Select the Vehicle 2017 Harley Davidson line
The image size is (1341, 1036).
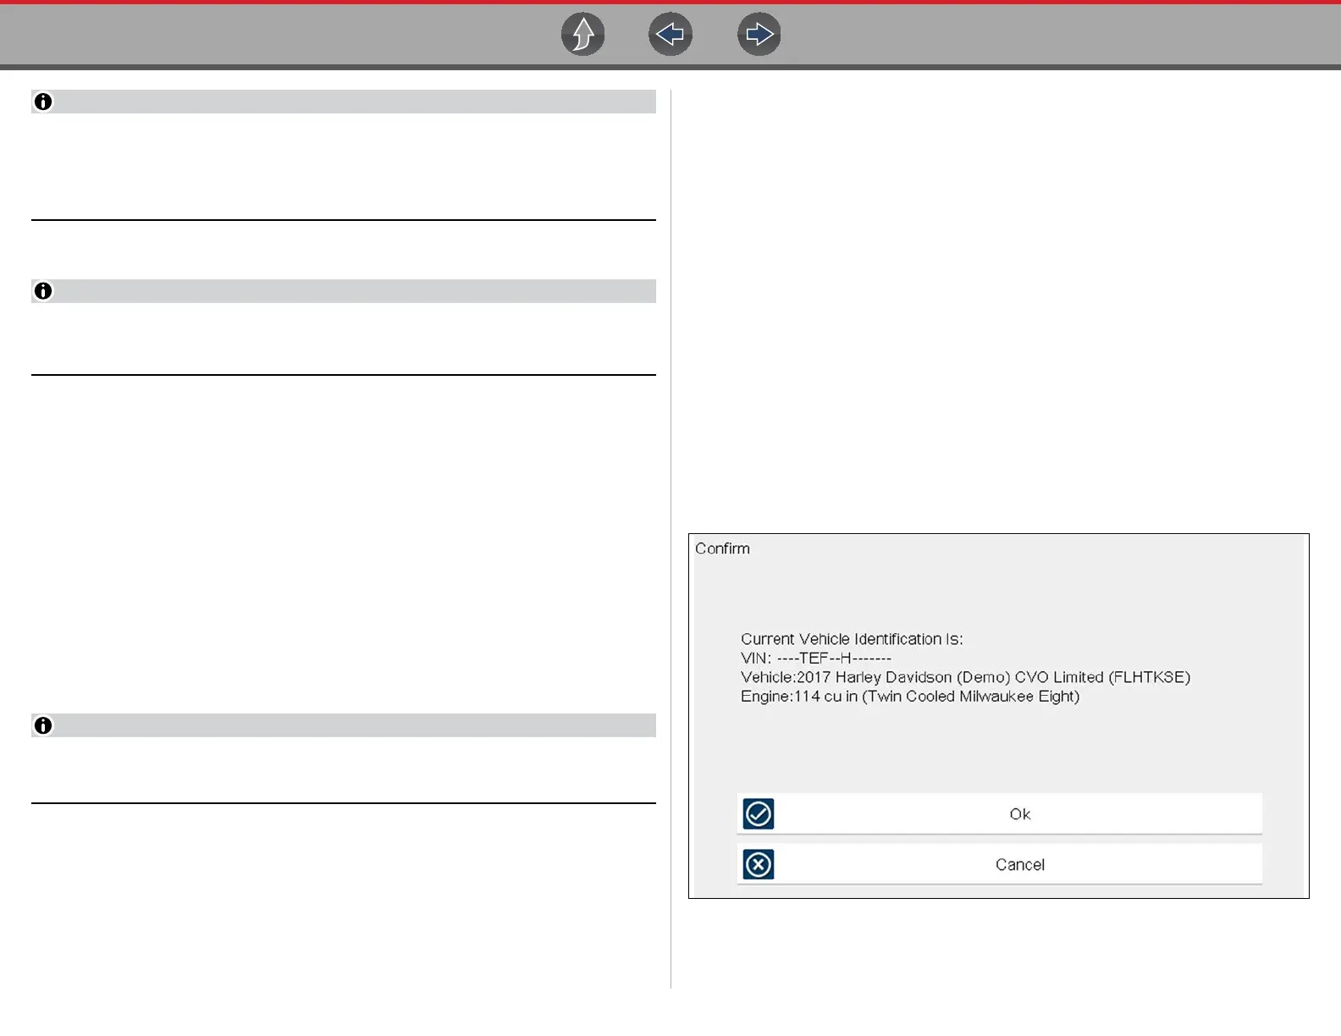(x=965, y=677)
